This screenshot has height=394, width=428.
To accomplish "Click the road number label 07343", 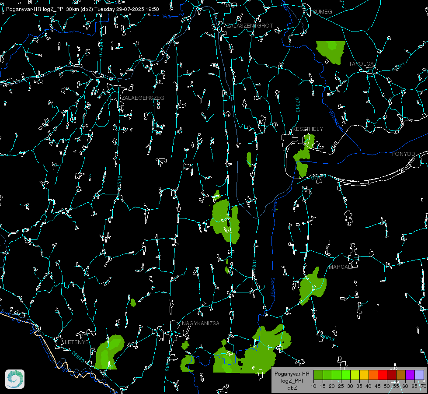I will [x=298, y=105].
